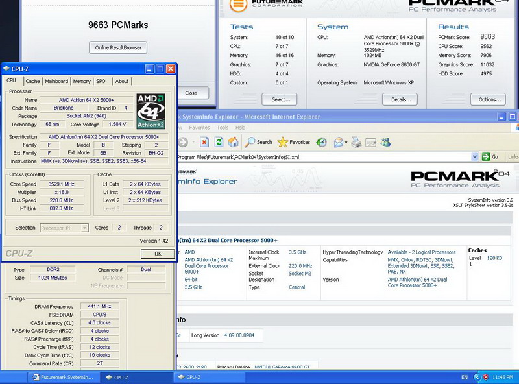Image resolution: width=519 pixels, height=384 pixels.
Task: Open the Mail icon dropdown arrow
Action: tap(346, 142)
